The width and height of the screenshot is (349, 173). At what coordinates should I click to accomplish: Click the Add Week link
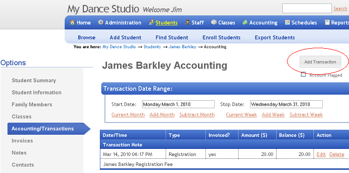tap(273, 115)
